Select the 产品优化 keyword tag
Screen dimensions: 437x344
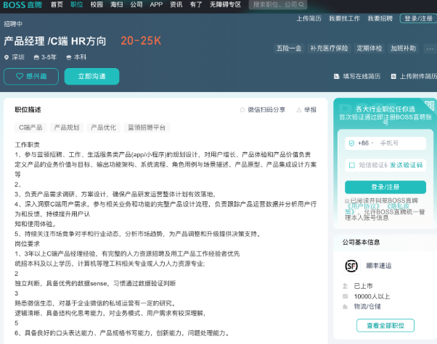point(103,127)
